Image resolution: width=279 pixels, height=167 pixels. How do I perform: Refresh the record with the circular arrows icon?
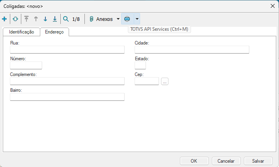tap(15, 19)
